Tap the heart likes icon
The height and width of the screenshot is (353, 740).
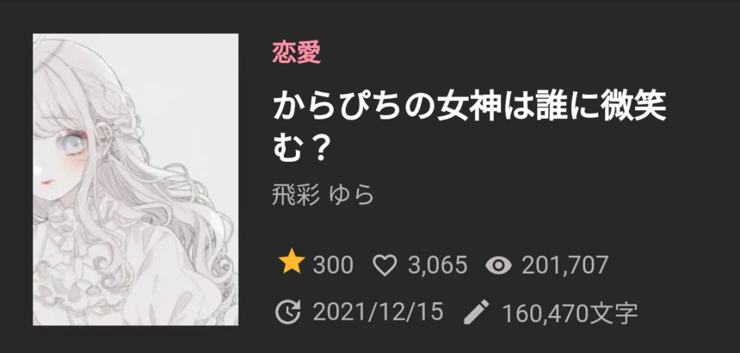tap(385, 265)
